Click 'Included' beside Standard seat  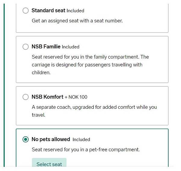pyautogui.click(x=75, y=11)
